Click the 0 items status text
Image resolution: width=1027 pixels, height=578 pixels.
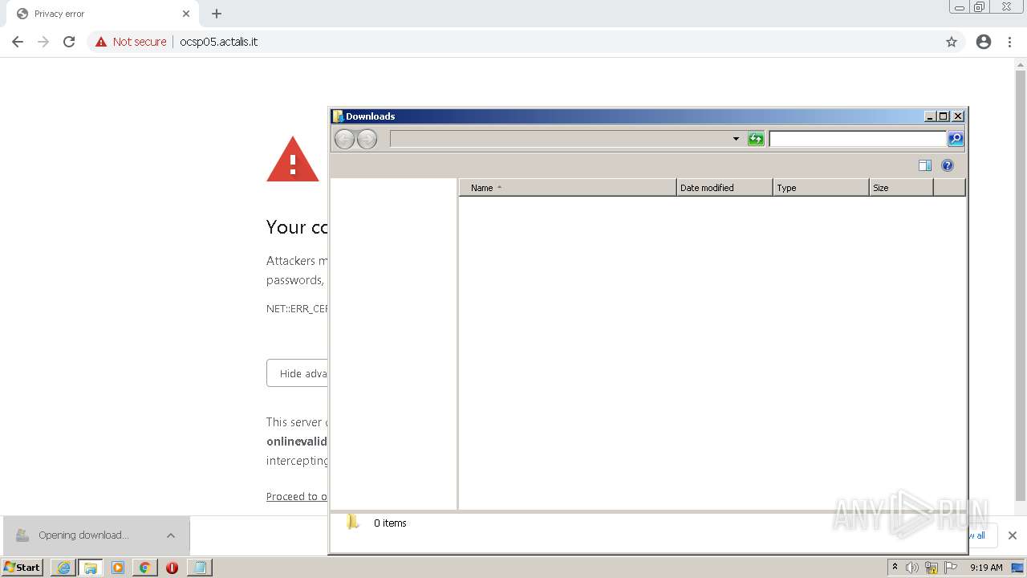[x=390, y=523]
